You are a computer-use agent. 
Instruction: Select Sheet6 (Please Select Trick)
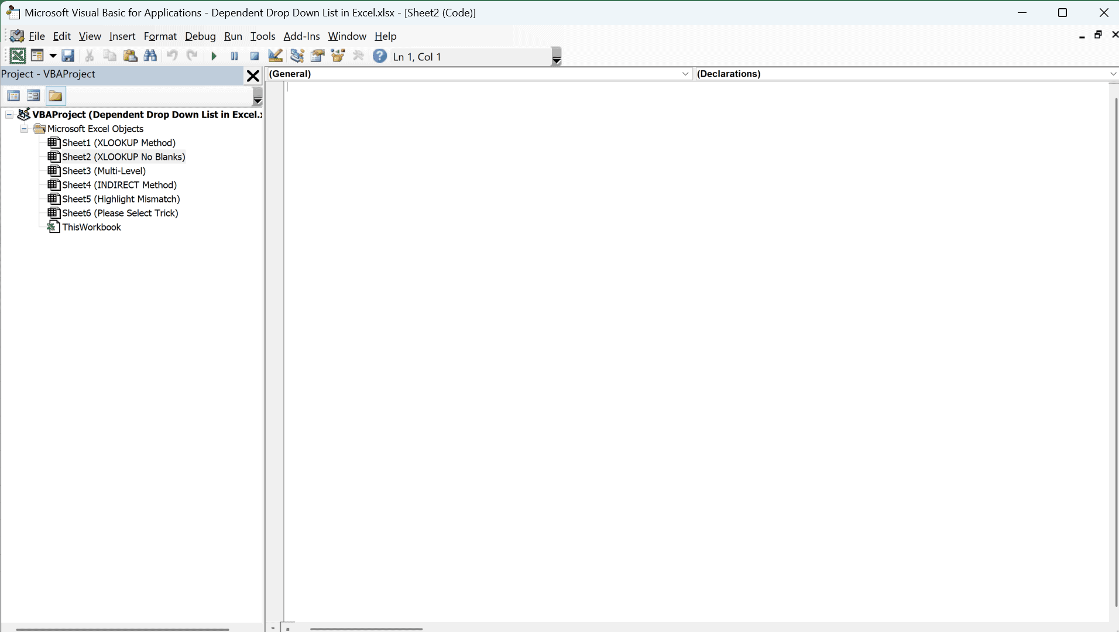tap(120, 213)
